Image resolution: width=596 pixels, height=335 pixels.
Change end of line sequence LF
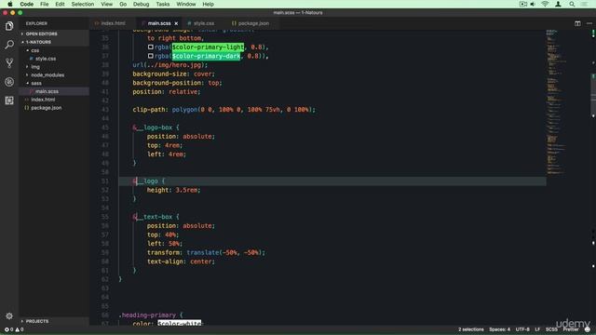pyautogui.click(x=537, y=329)
